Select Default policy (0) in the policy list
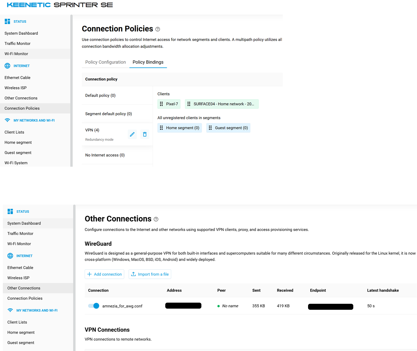This screenshot has height=351, width=417. (x=117, y=95)
